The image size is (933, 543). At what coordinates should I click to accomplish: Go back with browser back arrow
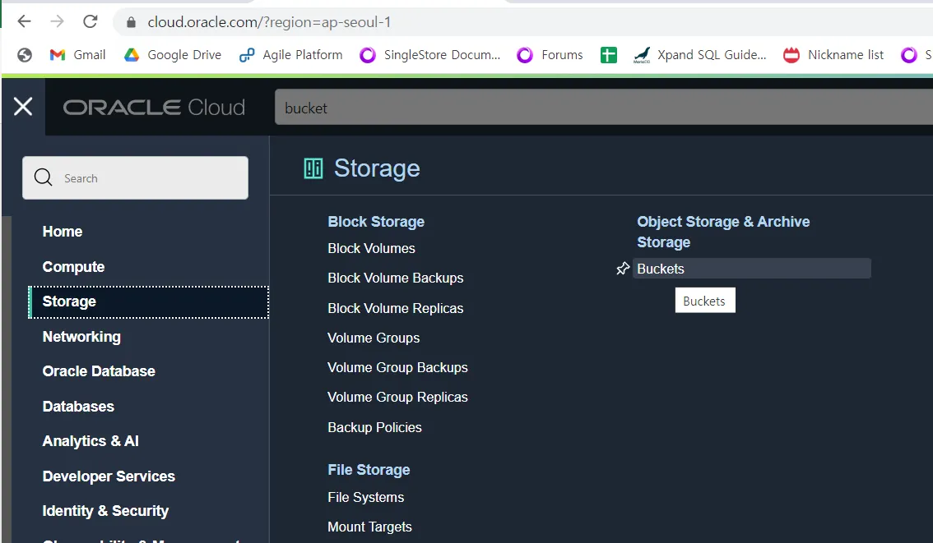coord(25,22)
